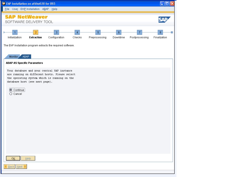Click the 'Configuration' step label
The image size is (239, 177).
56,37
